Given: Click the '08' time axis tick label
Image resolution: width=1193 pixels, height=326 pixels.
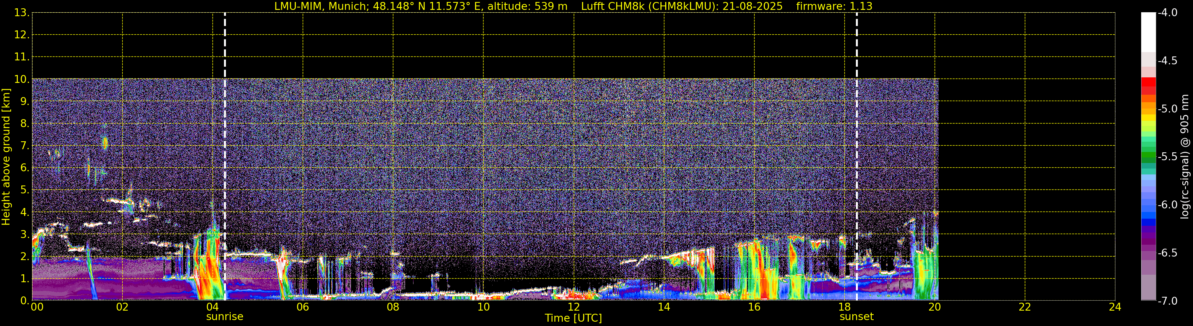Looking at the screenshot, I should pyautogui.click(x=393, y=307).
